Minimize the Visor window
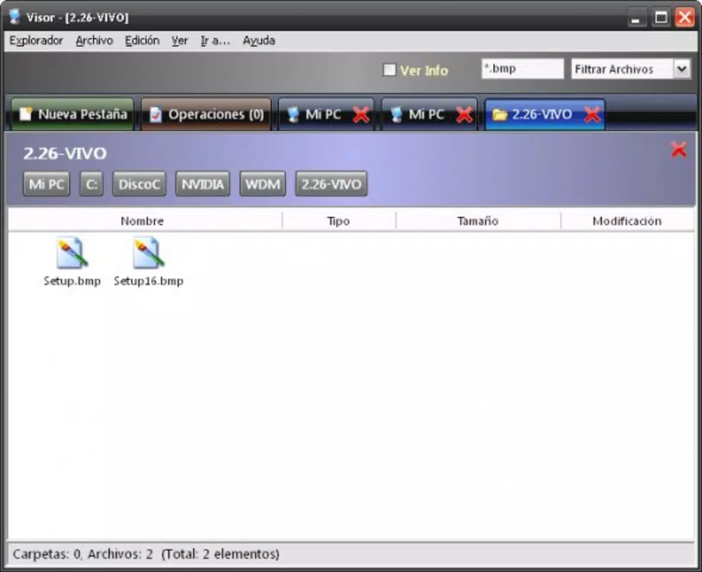 [636, 18]
